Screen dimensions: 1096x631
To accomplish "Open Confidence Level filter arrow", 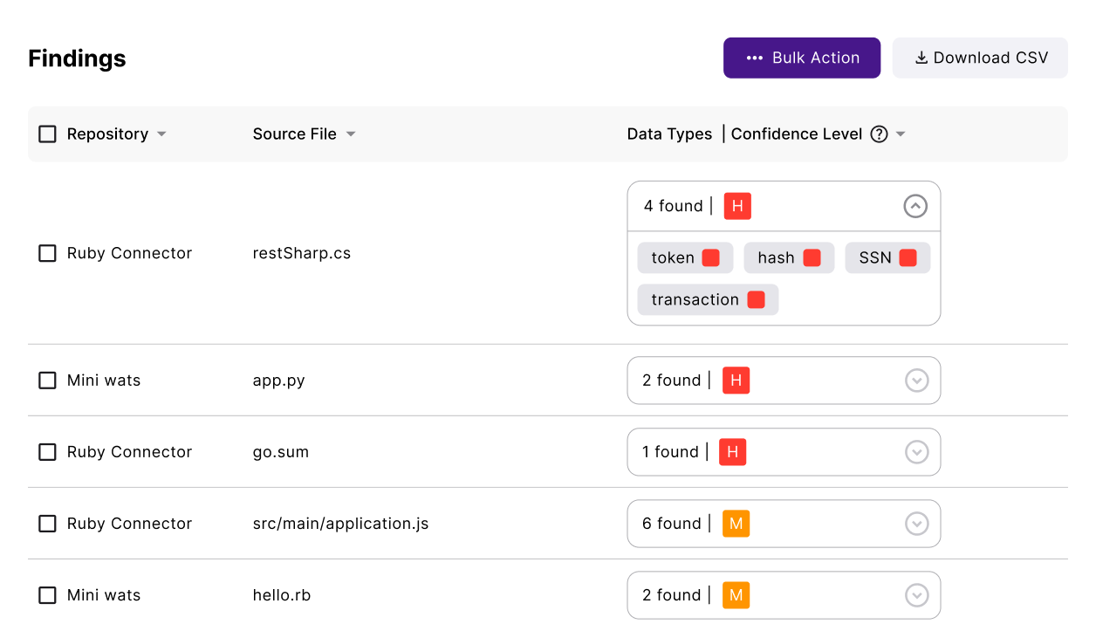I will pos(901,134).
